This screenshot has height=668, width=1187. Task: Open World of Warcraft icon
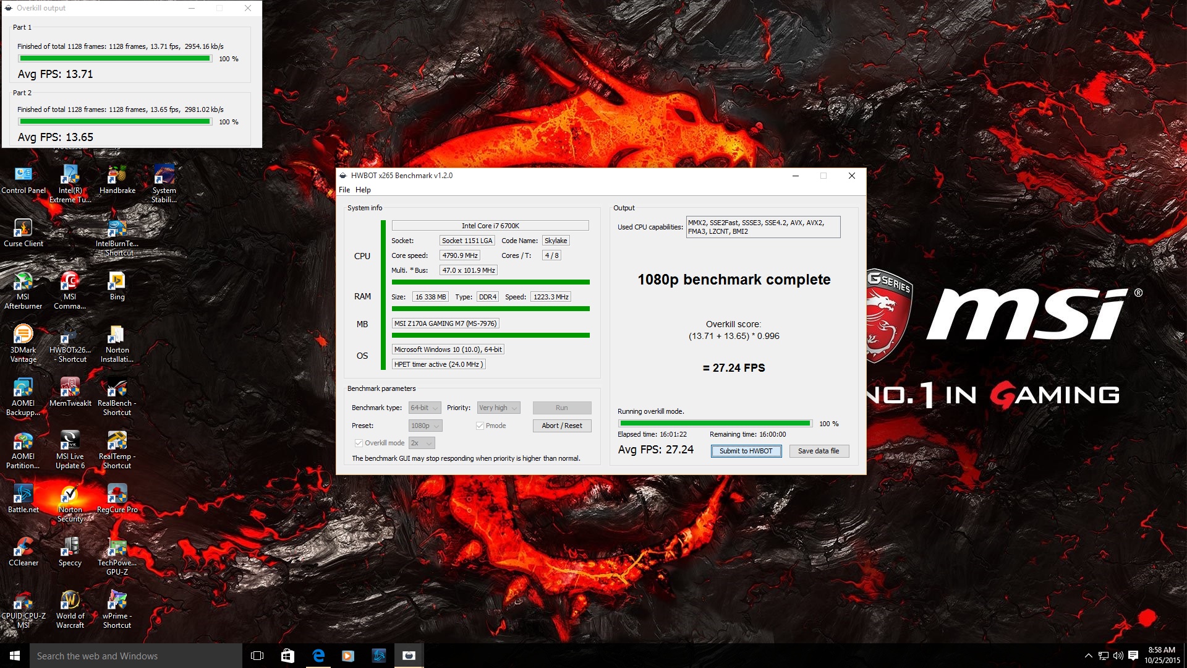[70, 609]
